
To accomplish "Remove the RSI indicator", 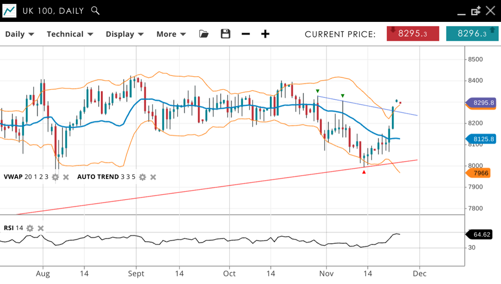I will coord(41,228).
